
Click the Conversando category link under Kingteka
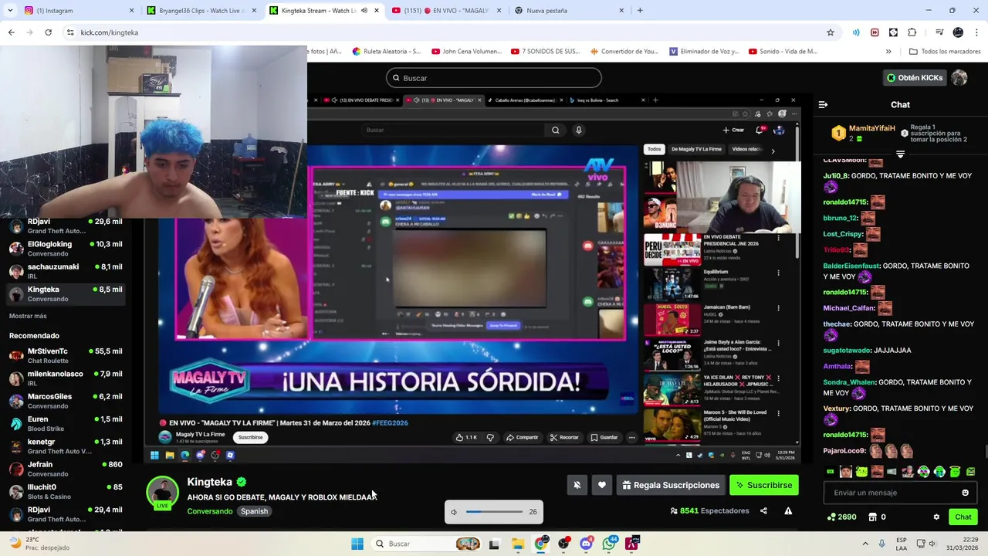(209, 511)
